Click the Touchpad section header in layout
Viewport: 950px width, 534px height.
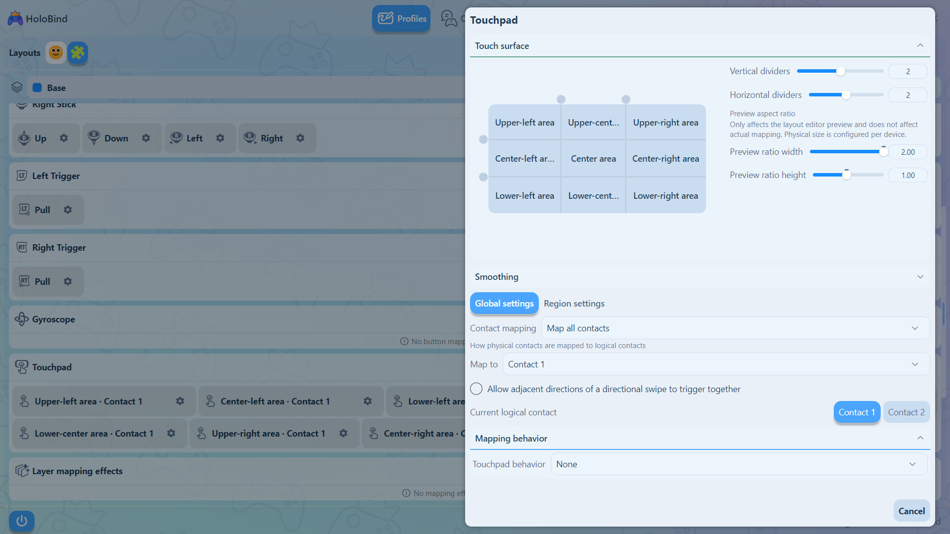(52, 367)
